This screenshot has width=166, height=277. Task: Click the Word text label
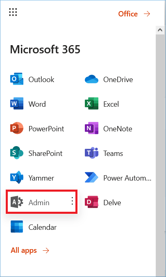(37, 104)
